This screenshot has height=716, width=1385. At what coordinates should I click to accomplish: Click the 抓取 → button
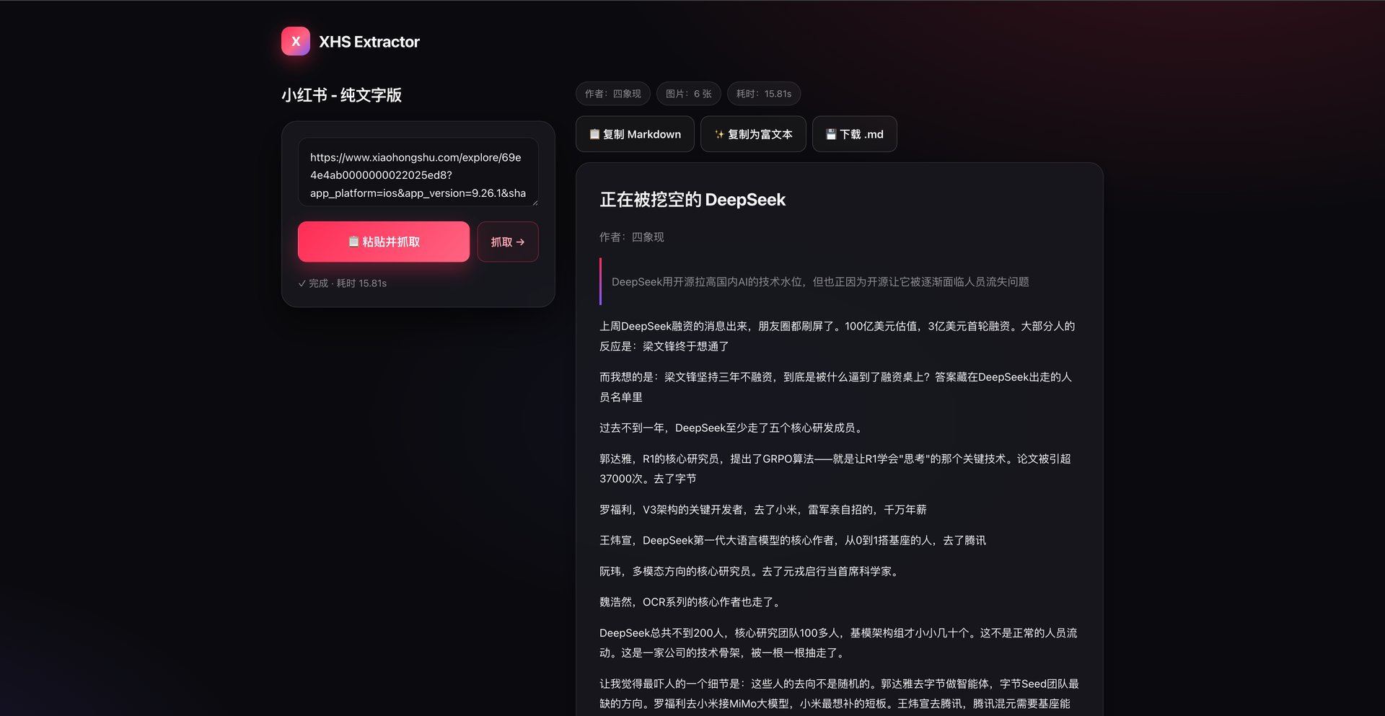coord(508,242)
